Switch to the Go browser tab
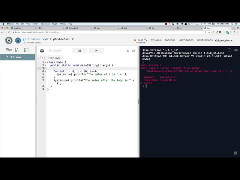Viewport: 240px width, 180px height. (x=162, y=28)
